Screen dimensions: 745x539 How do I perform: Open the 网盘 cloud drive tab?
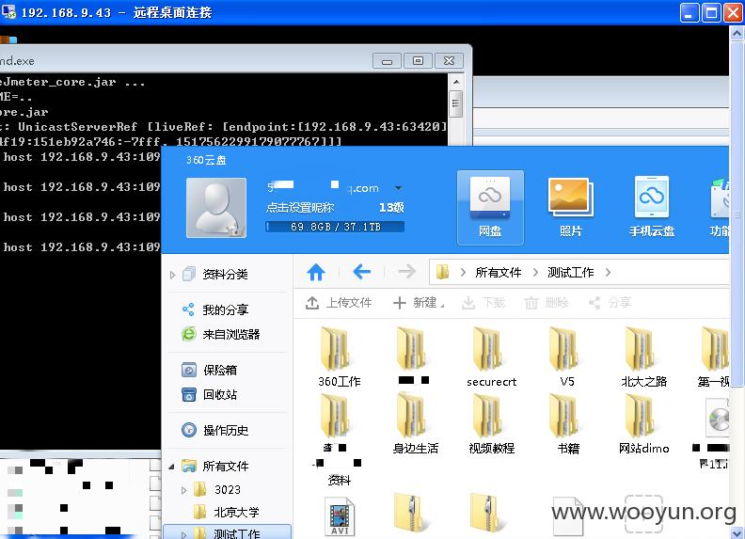[490, 208]
